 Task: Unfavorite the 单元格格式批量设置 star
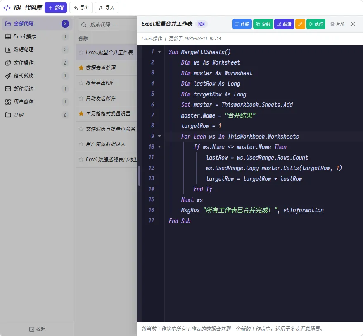pyautogui.click(x=81, y=114)
